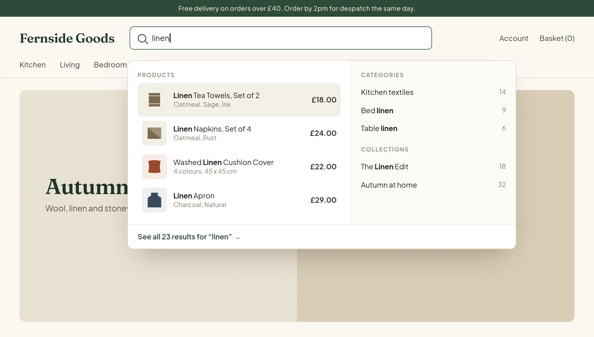
Task: Click the magnifying glass search icon
Action: (x=143, y=39)
